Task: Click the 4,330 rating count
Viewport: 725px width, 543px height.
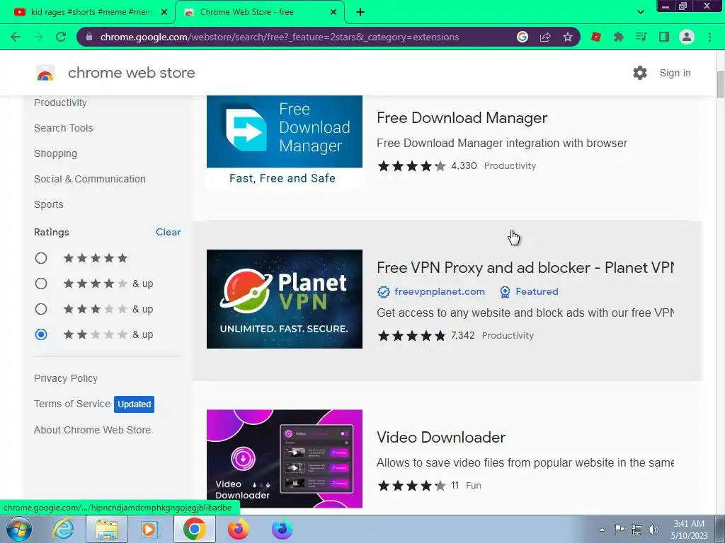Action: [464, 165]
